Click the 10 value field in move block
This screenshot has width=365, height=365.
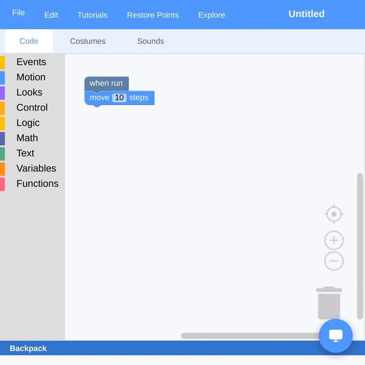(x=119, y=97)
